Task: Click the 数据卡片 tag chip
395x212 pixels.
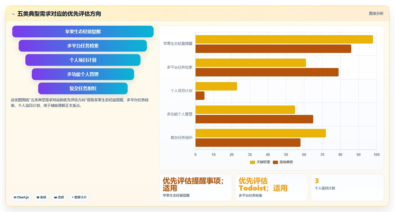Action: [x=79, y=197]
